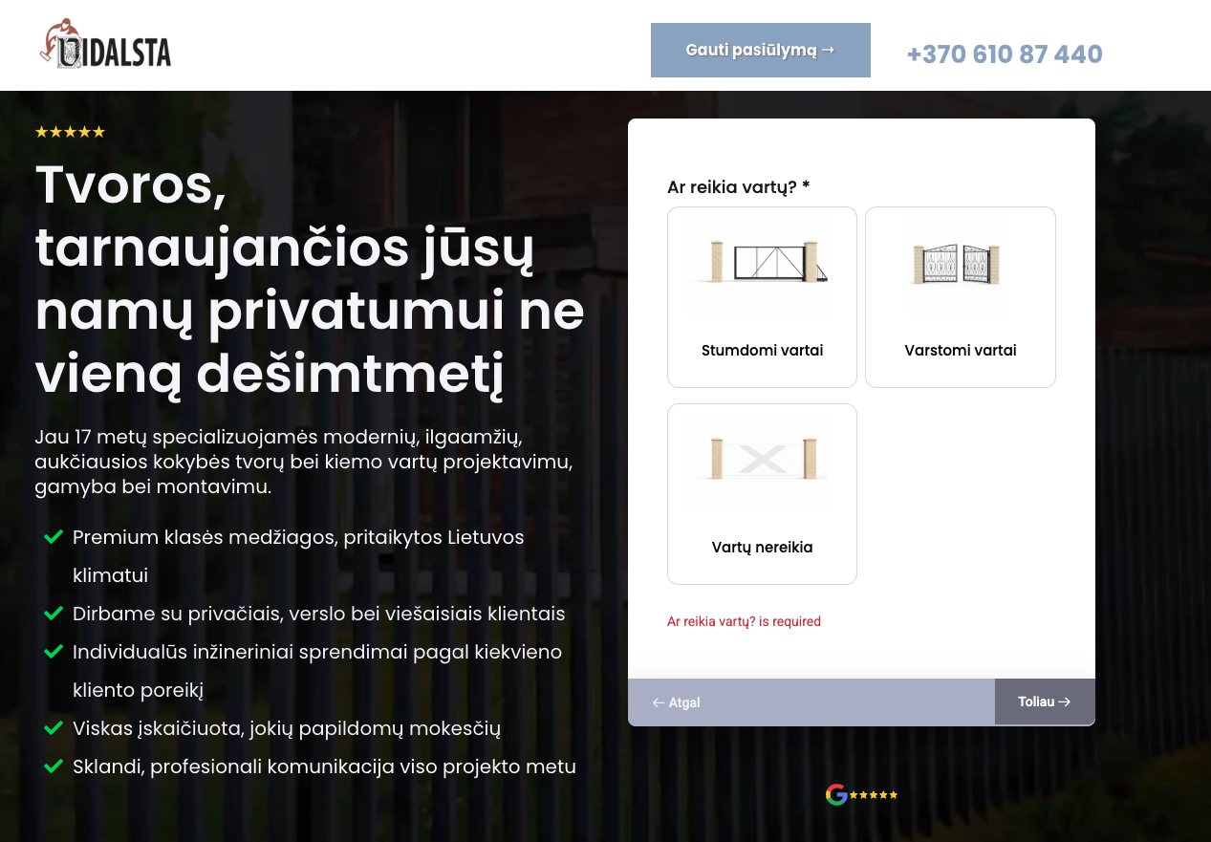Pick the Vartų nereikia option card
This screenshot has height=842, width=1211.
pyautogui.click(x=762, y=494)
